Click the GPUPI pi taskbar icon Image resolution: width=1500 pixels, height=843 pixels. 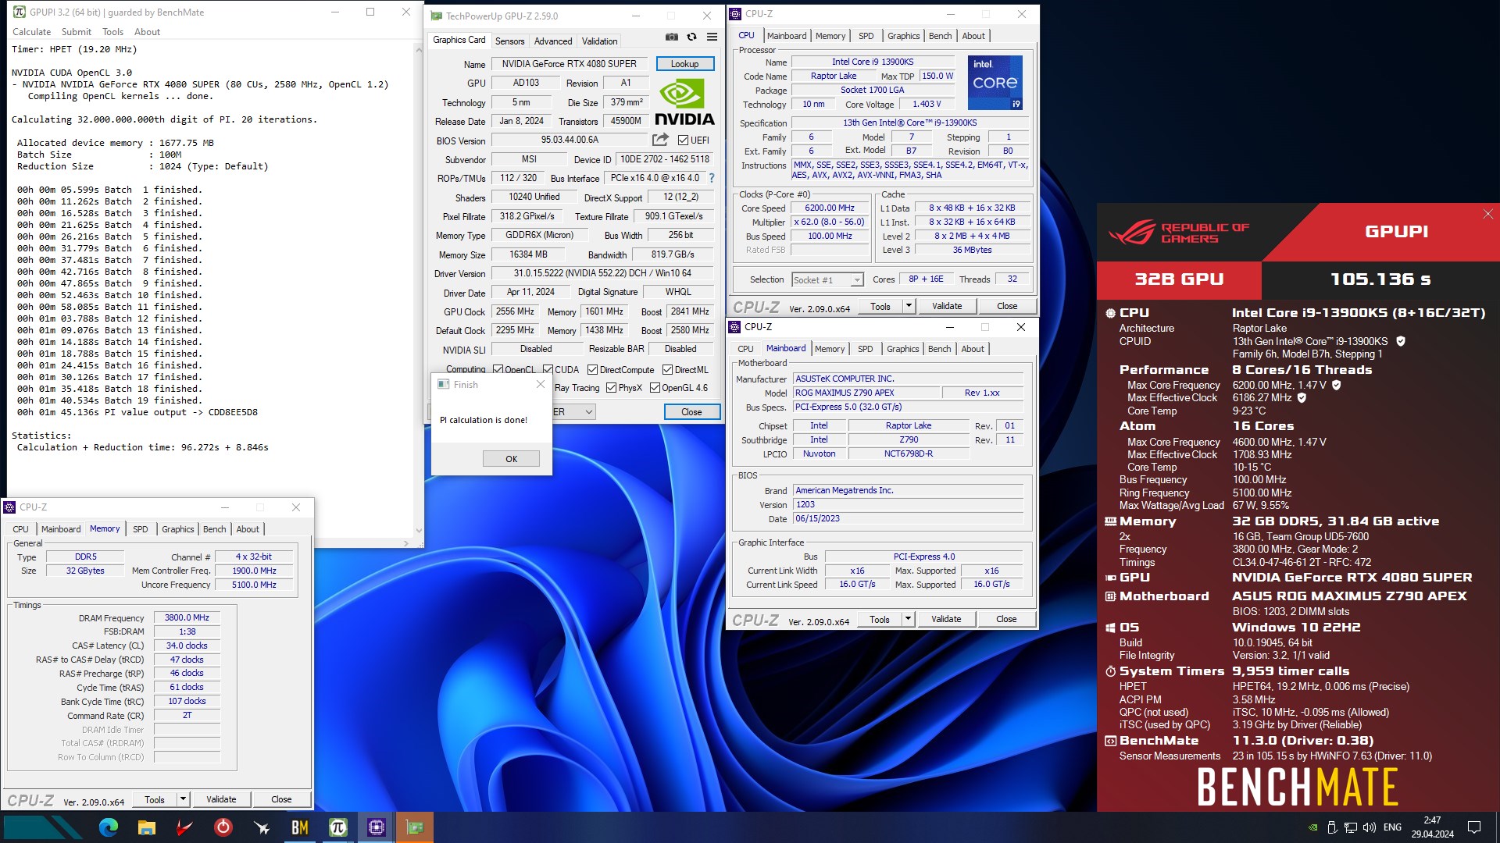coord(337,827)
